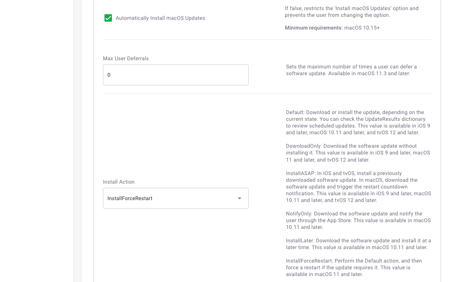
Task: Click the 'If false, restricts' help description
Action: point(352,12)
